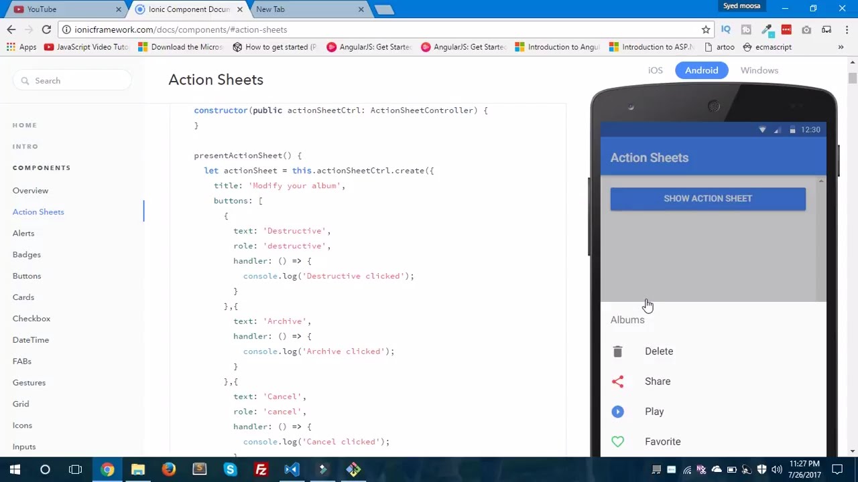Open the Windows Start menu
Image resolution: width=858 pixels, height=482 pixels.
pyautogui.click(x=15, y=469)
